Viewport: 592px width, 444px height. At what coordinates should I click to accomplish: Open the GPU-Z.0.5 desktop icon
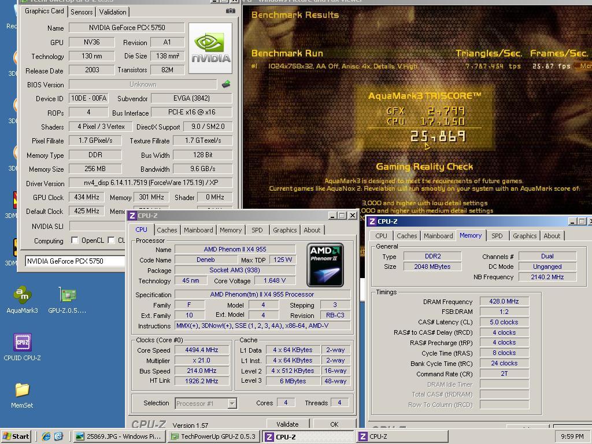click(67, 300)
